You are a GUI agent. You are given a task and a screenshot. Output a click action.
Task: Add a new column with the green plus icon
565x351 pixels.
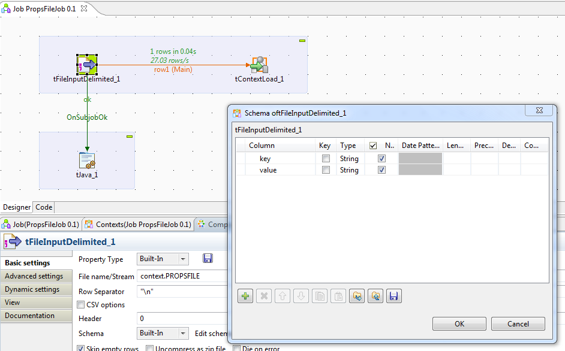pyautogui.click(x=245, y=295)
